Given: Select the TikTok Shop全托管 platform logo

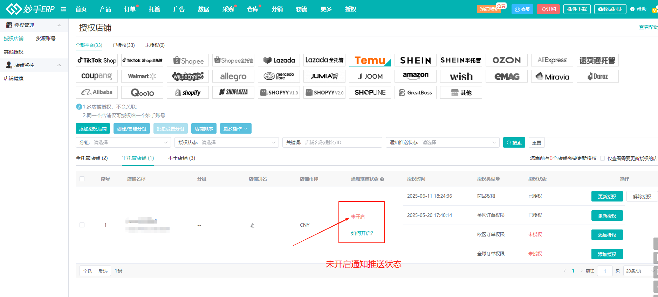Looking at the screenshot, I should tap(142, 60).
